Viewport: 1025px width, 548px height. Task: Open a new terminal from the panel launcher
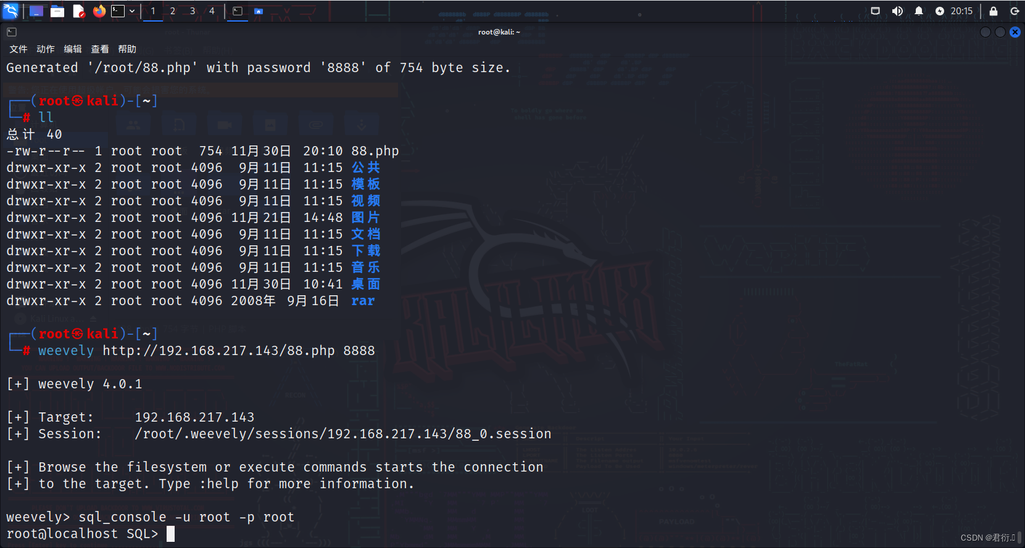pos(118,11)
